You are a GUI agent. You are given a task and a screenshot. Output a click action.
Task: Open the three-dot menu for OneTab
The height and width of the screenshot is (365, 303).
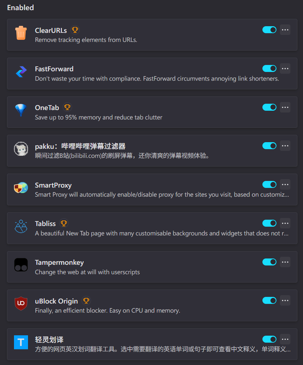285,107
